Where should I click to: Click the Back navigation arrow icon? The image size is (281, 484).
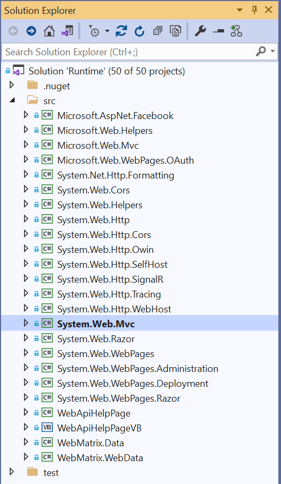click(x=13, y=31)
